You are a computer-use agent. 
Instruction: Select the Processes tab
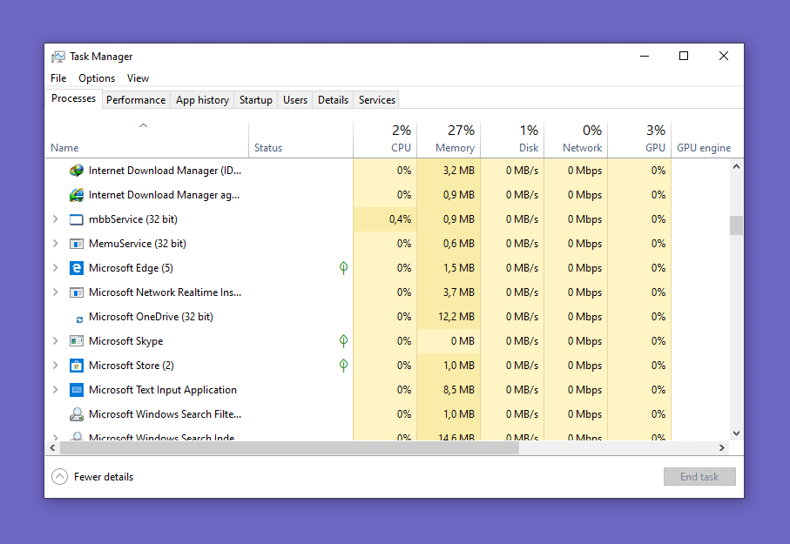pyautogui.click(x=73, y=98)
